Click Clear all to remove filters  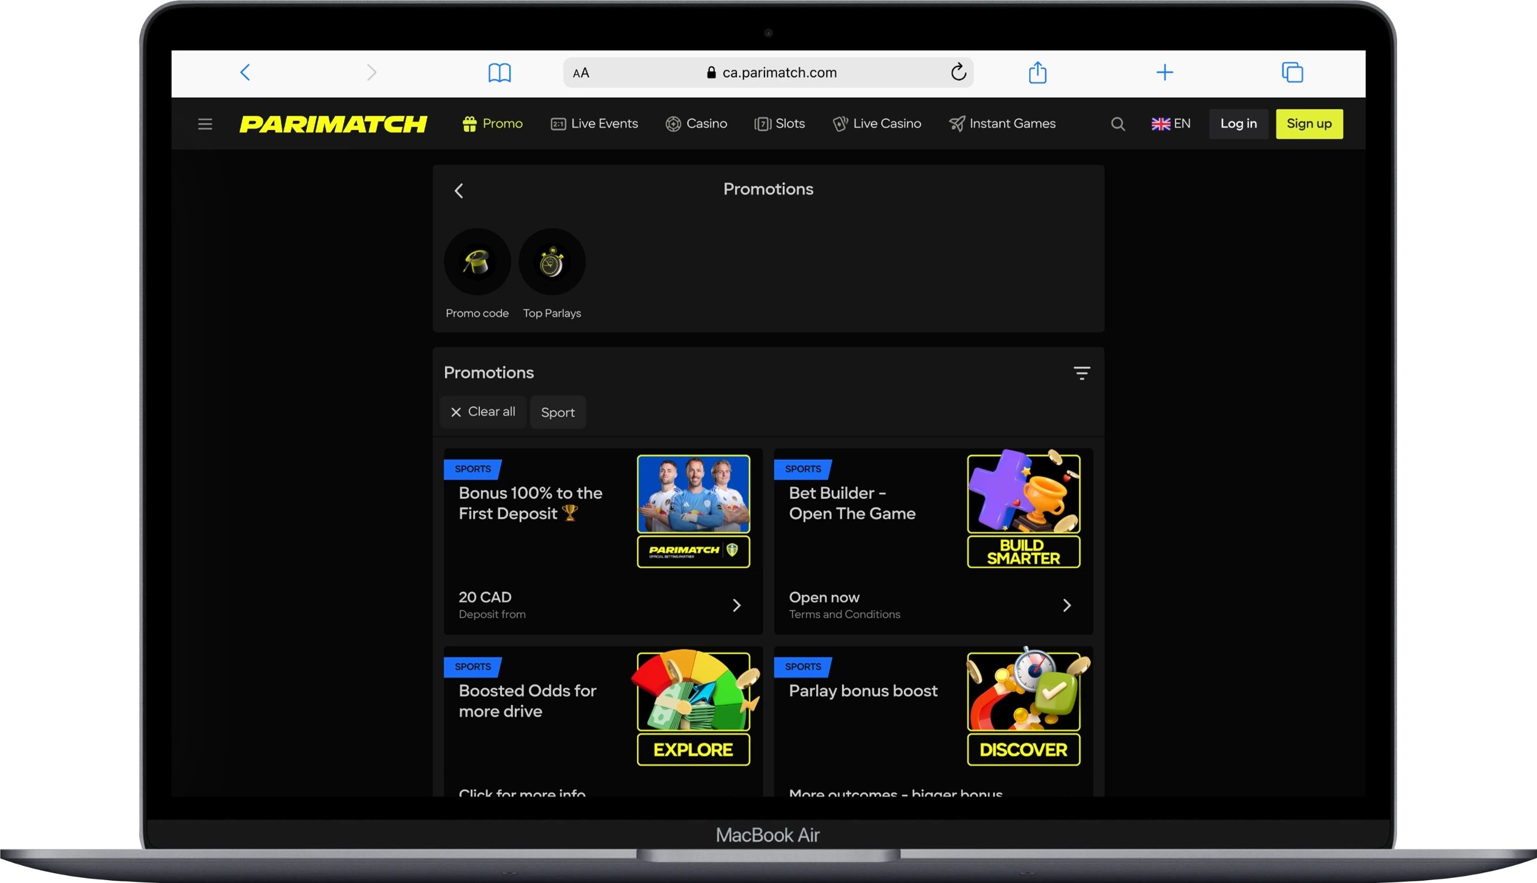point(483,412)
